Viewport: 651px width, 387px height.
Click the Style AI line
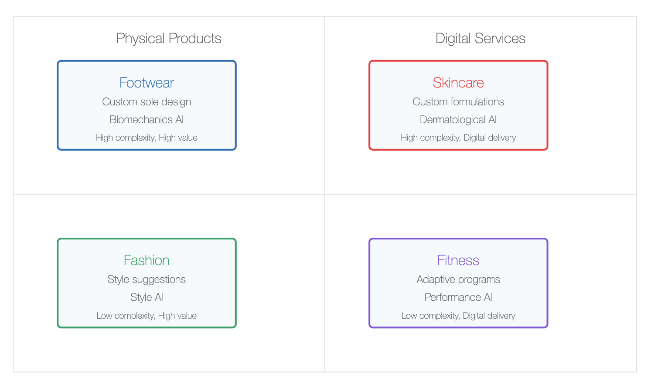(x=147, y=297)
